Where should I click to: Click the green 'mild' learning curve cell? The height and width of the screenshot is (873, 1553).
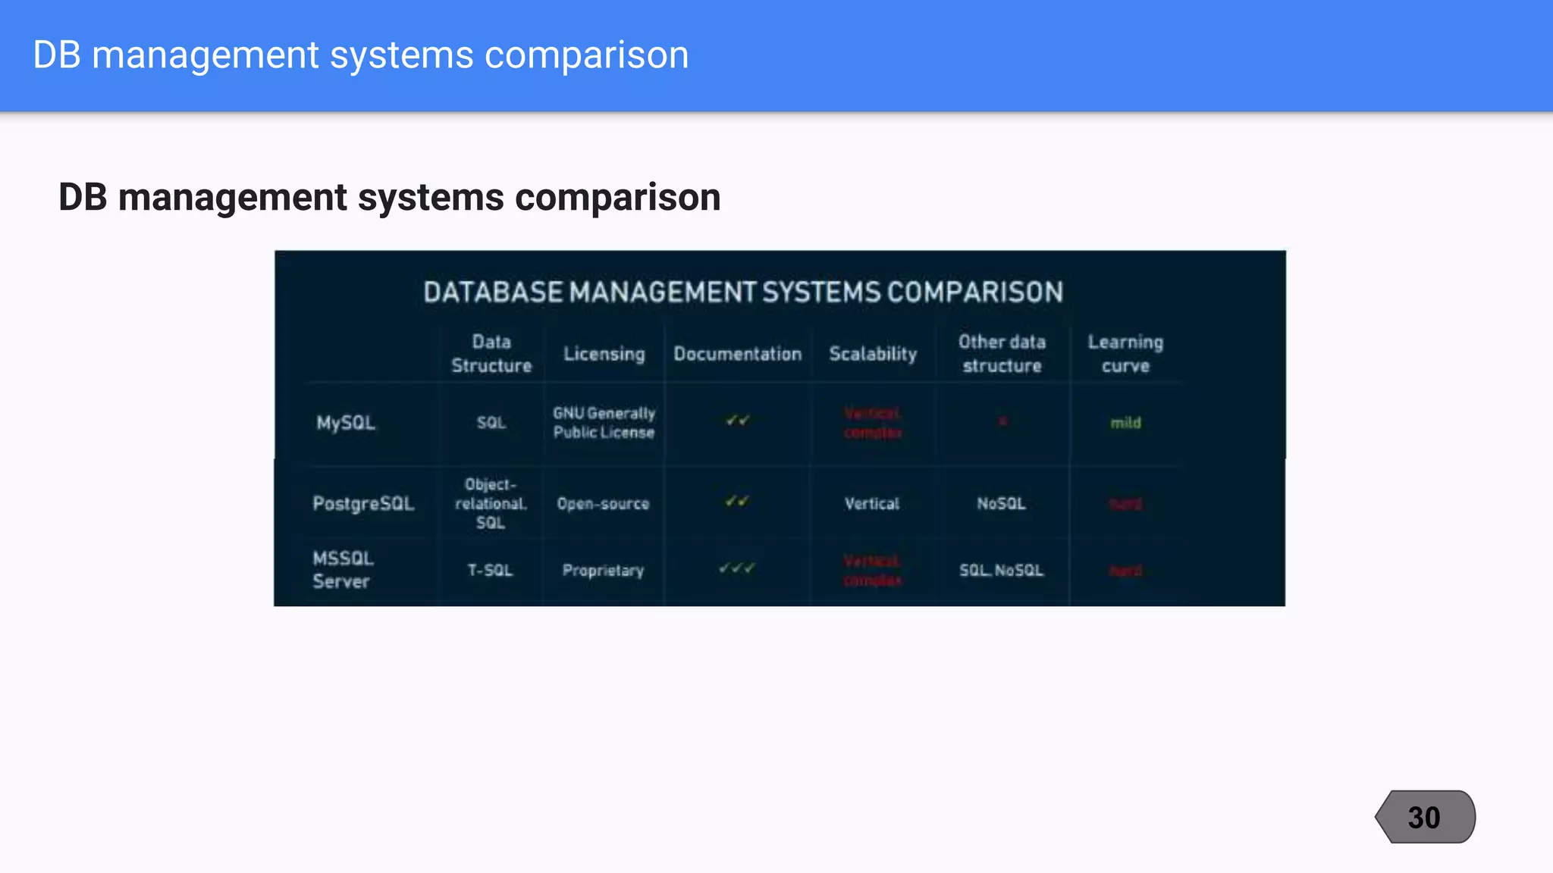pyautogui.click(x=1125, y=423)
